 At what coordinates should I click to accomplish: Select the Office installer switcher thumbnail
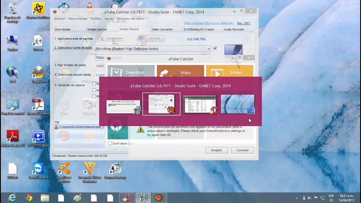(124, 106)
